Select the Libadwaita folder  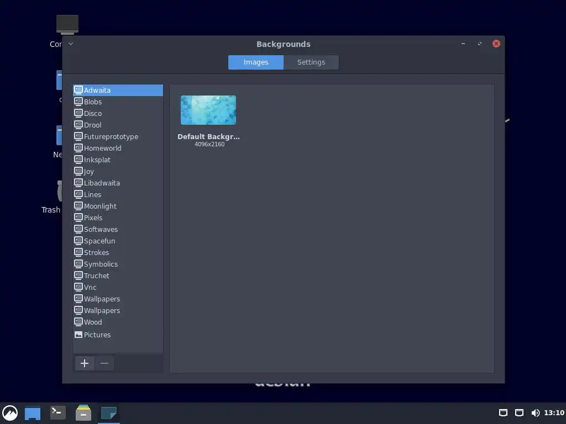(x=118, y=183)
